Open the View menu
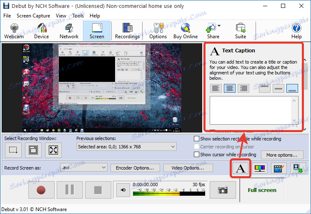The height and width of the screenshot is (214, 311). click(x=61, y=16)
